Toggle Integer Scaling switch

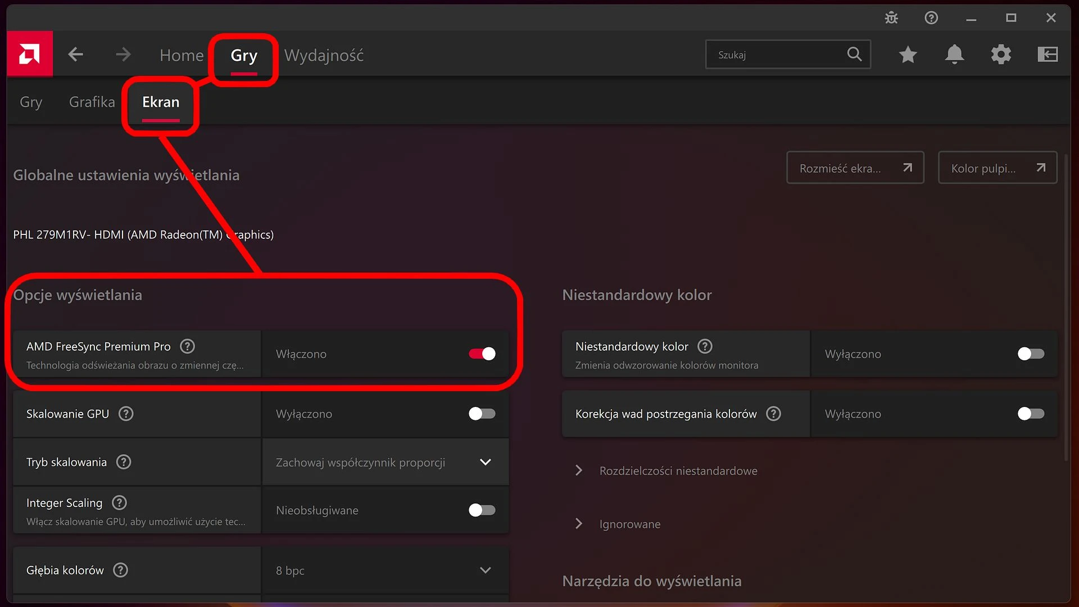click(x=482, y=510)
